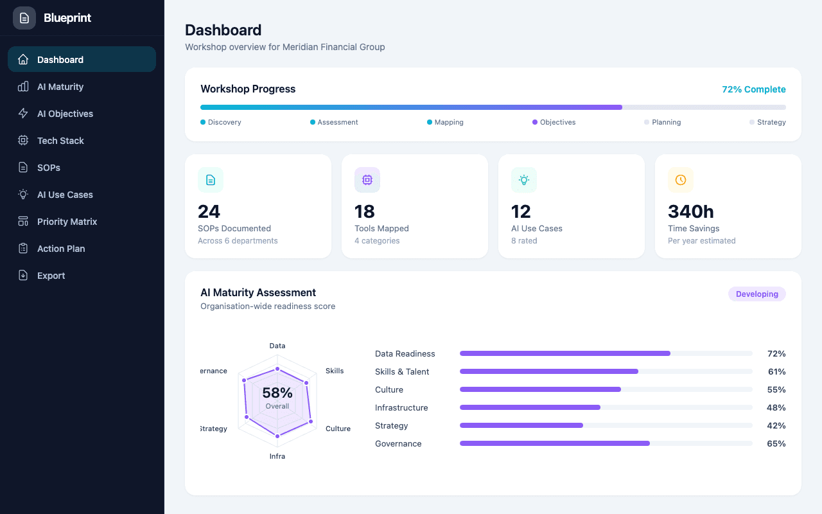Select the Export icon at the sidebar bottom

pos(22,276)
